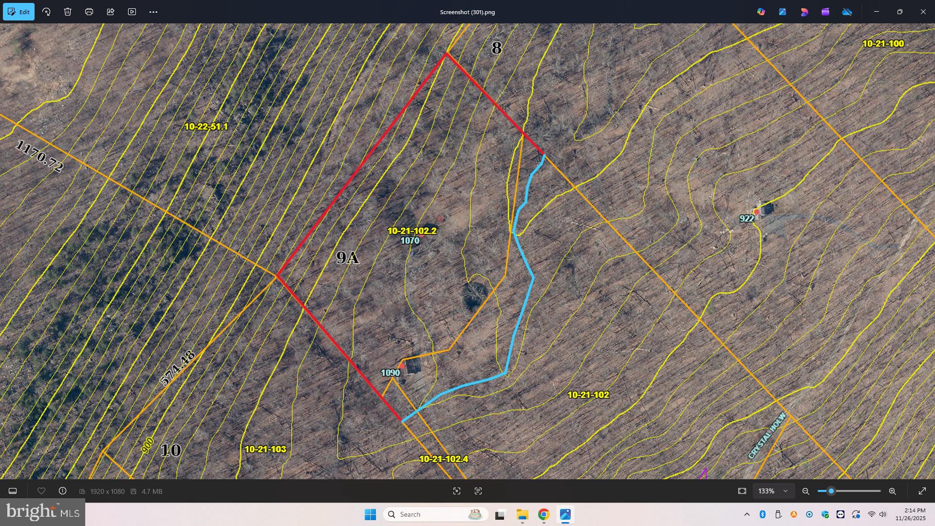Toggle the filmstrip view
The height and width of the screenshot is (526, 935).
pyautogui.click(x=13, y=491)
